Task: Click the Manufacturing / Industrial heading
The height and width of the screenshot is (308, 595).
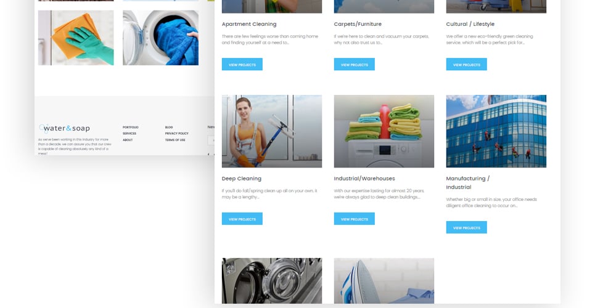Action: 468,183
